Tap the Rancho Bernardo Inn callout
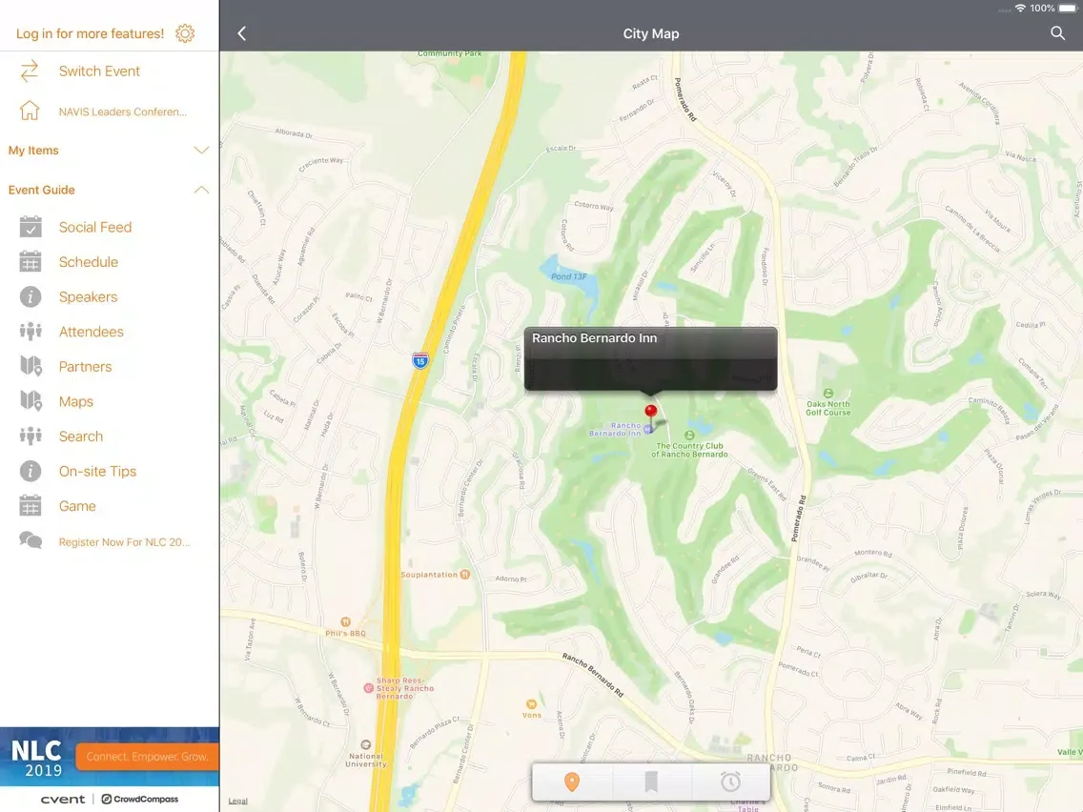Image resolution: width=1083 pixels, height=812 pixels. pos(650,359)
